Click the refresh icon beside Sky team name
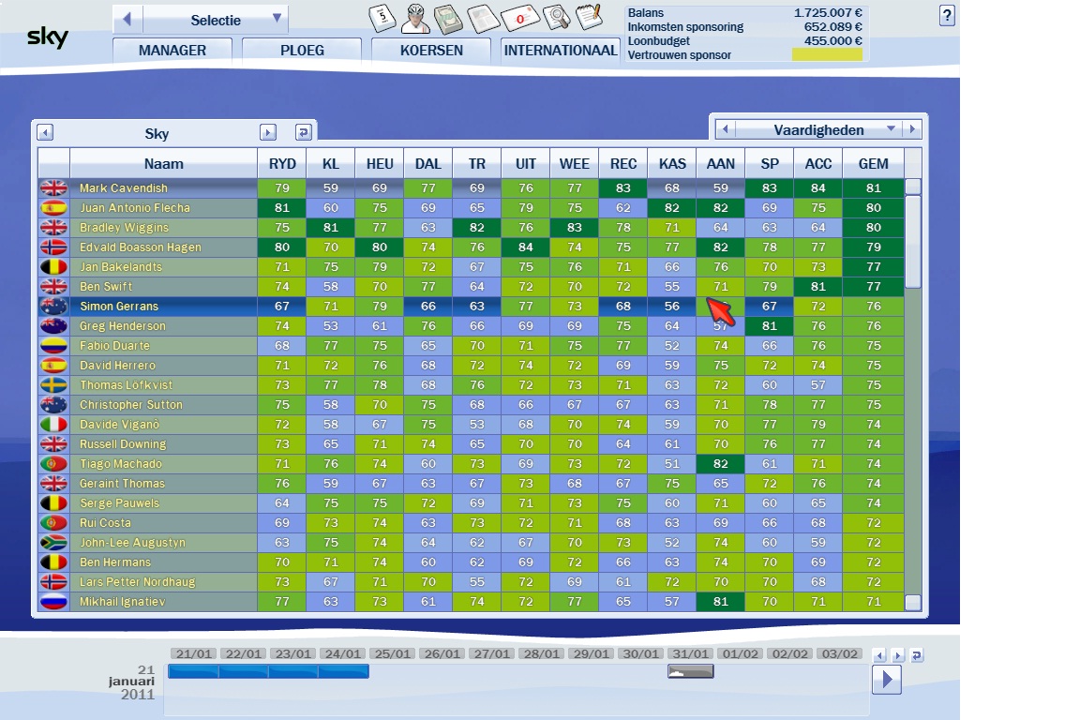1080x720 pixels. [303, 133]
